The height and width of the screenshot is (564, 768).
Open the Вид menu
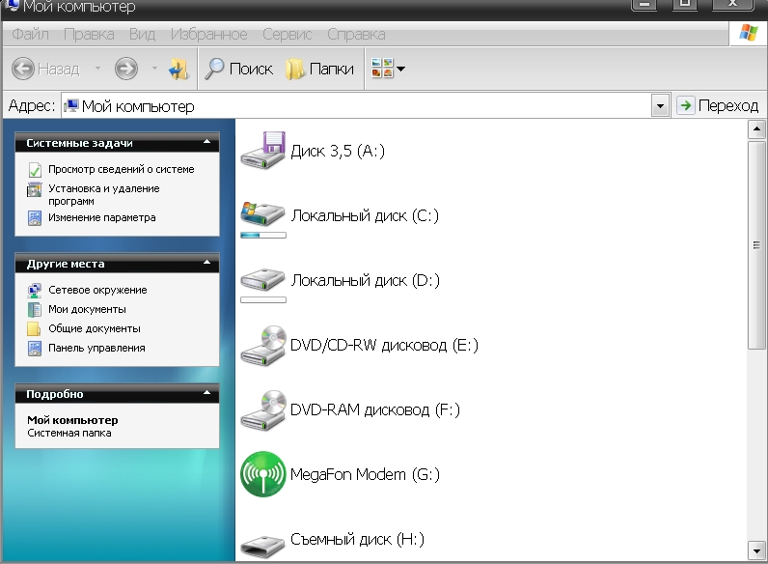pyautogui.click(x=142, y=35)
